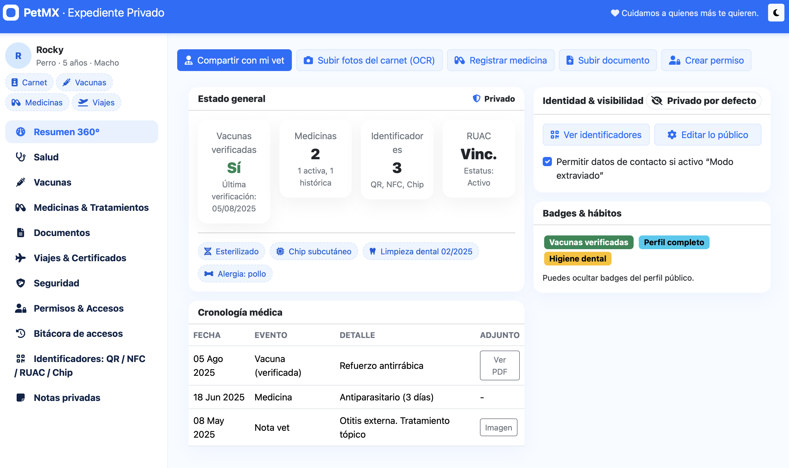789x468 pixels.
Task: Open the camera icon for carnet OCR upload
Action: point(308,60)
